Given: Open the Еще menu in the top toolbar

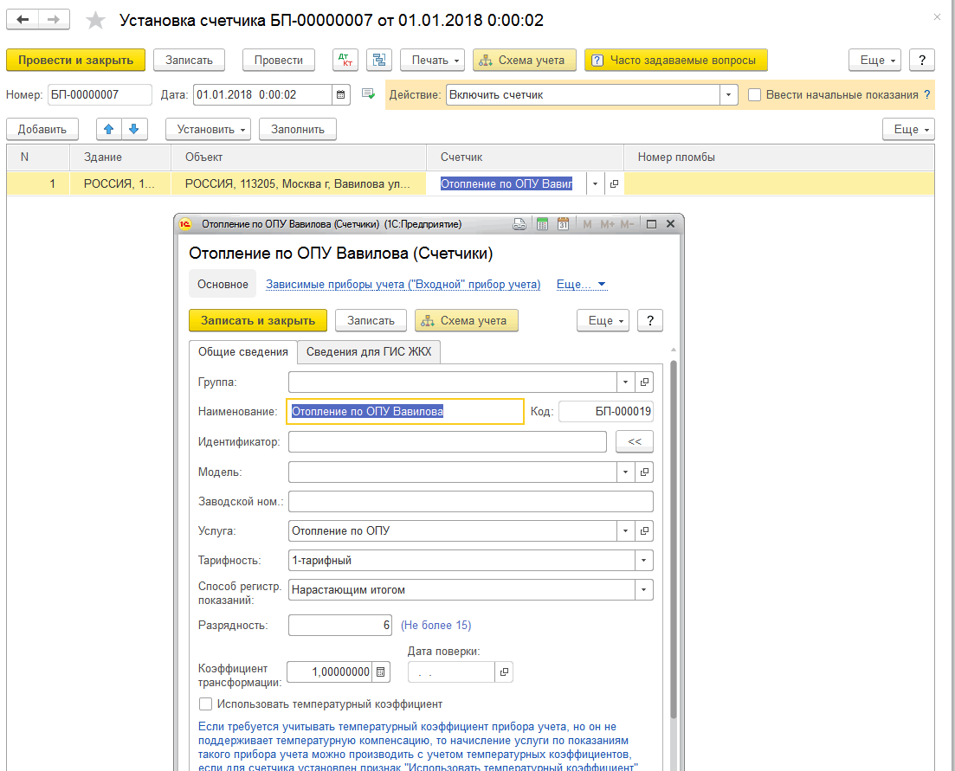Looking at the screenshot, I should pyautogui.click(x=874, y=61).
